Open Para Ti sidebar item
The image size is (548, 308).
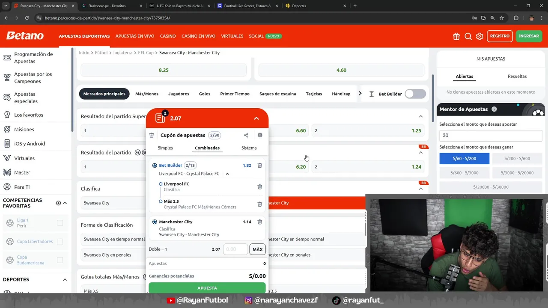(x=22, y=187)
